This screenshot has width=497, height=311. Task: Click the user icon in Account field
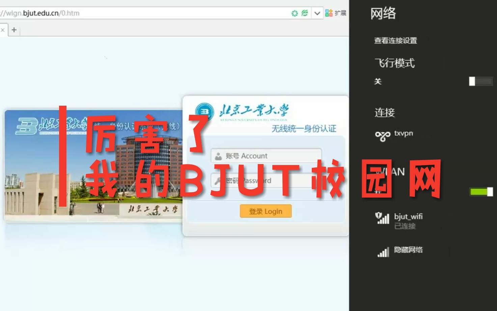(x=218, y=156)
